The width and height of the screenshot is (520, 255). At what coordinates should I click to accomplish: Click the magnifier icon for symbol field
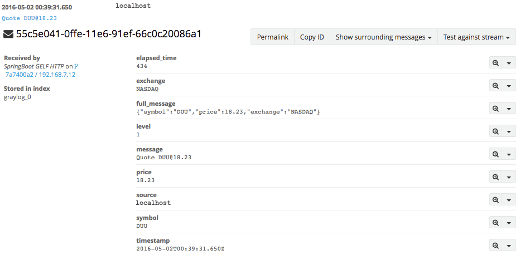495,223
